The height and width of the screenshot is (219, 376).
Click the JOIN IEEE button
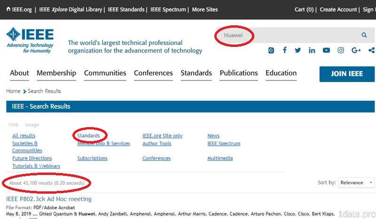(x=347, y=74)
